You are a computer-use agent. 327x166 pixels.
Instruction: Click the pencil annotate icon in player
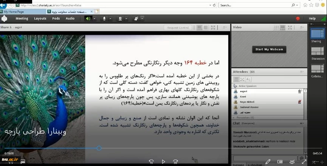tap(268, 161)
